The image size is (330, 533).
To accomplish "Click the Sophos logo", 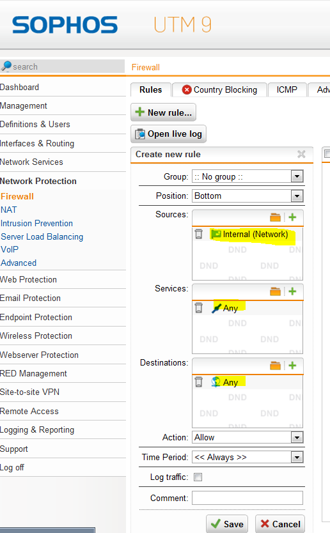I will (65, 25).
